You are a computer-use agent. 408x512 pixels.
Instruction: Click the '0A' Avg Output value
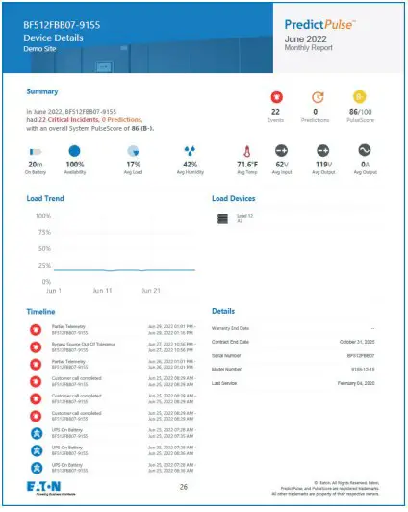365,165
